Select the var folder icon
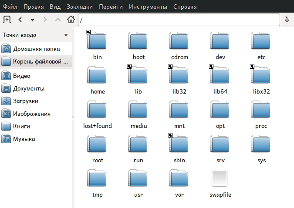This screenshot has height=208, width=294. (x=179, y=178)
